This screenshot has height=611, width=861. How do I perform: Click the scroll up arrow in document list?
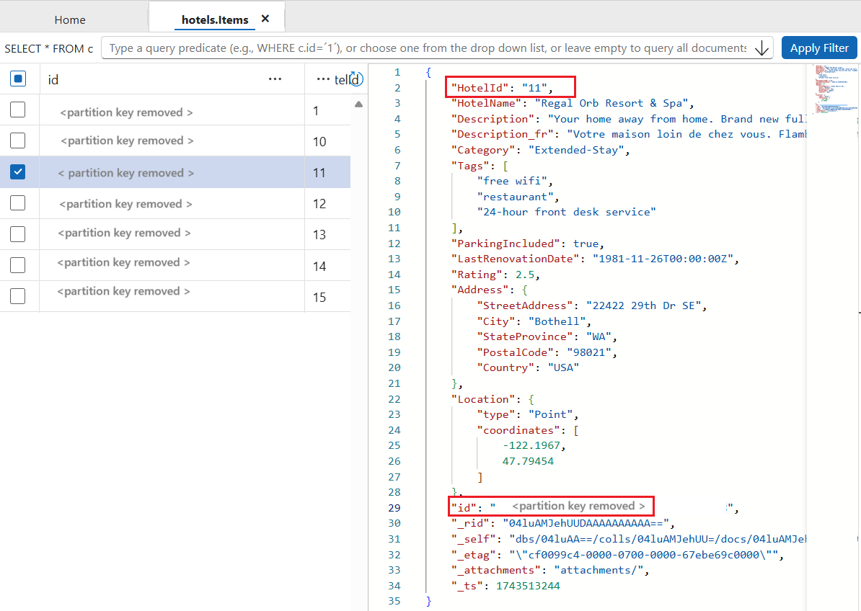tap(358, 104)
